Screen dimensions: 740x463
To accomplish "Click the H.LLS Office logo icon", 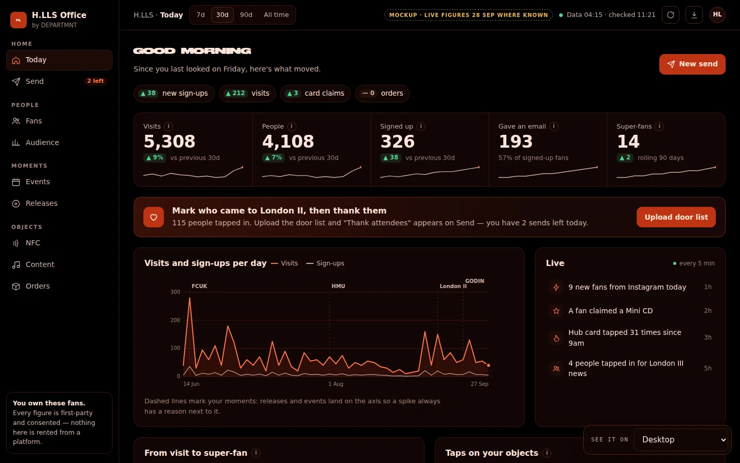I will pyautogui.click(x=18, y=20).
